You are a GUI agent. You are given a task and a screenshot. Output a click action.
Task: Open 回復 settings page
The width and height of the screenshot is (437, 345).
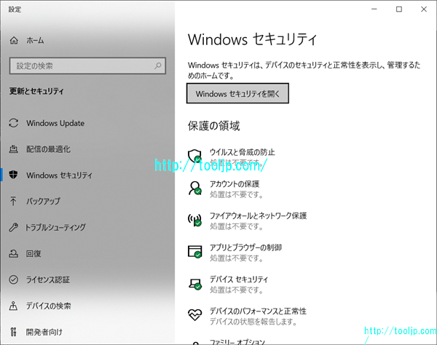pyautogui.click(x=34, y=253)
